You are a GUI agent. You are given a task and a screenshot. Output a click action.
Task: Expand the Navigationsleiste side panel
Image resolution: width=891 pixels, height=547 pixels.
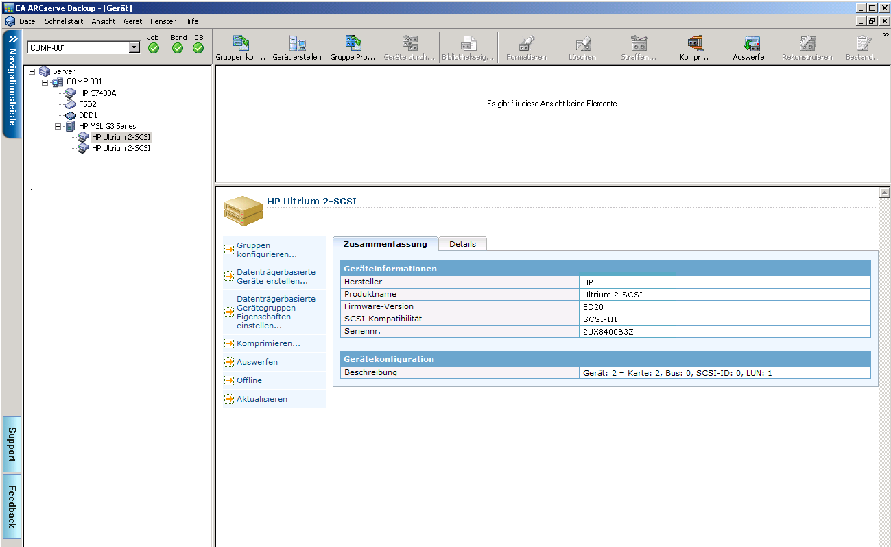[12, 40]
